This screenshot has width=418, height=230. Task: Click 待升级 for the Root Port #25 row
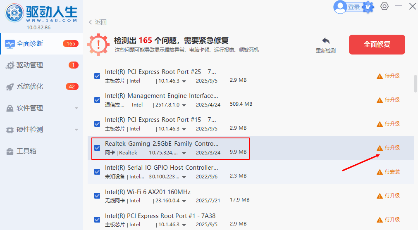pos(392,76)
